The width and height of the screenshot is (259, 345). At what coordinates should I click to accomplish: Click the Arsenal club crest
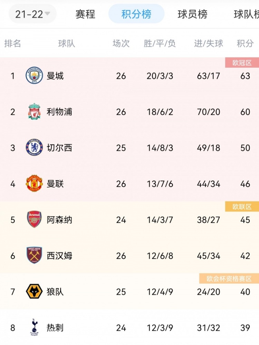[x=34, y=220]
